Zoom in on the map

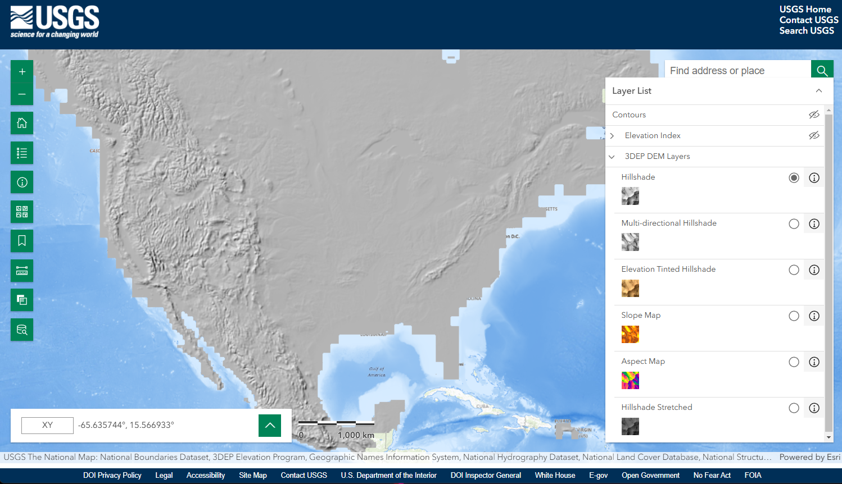pyautogui.click(x=22, y=72)
